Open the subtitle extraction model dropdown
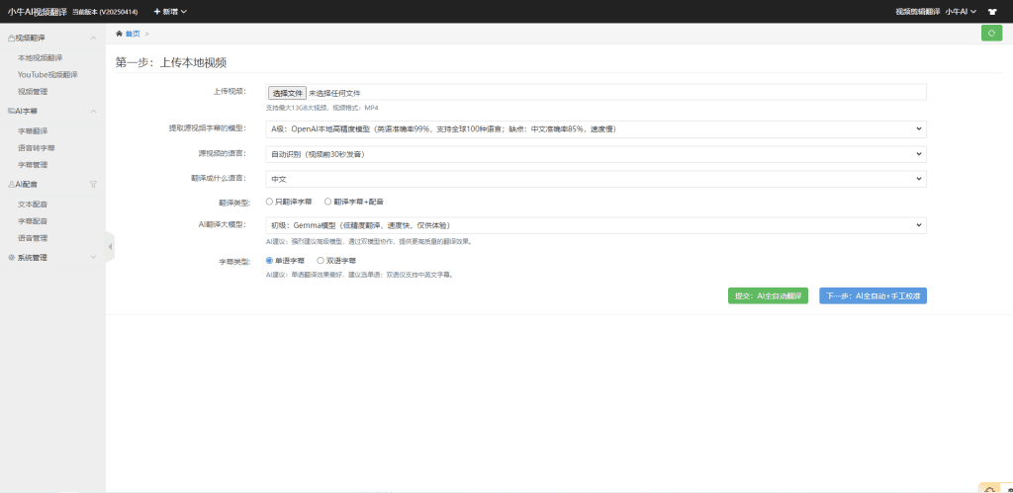The image size is (1013, 493). point(596,128)
